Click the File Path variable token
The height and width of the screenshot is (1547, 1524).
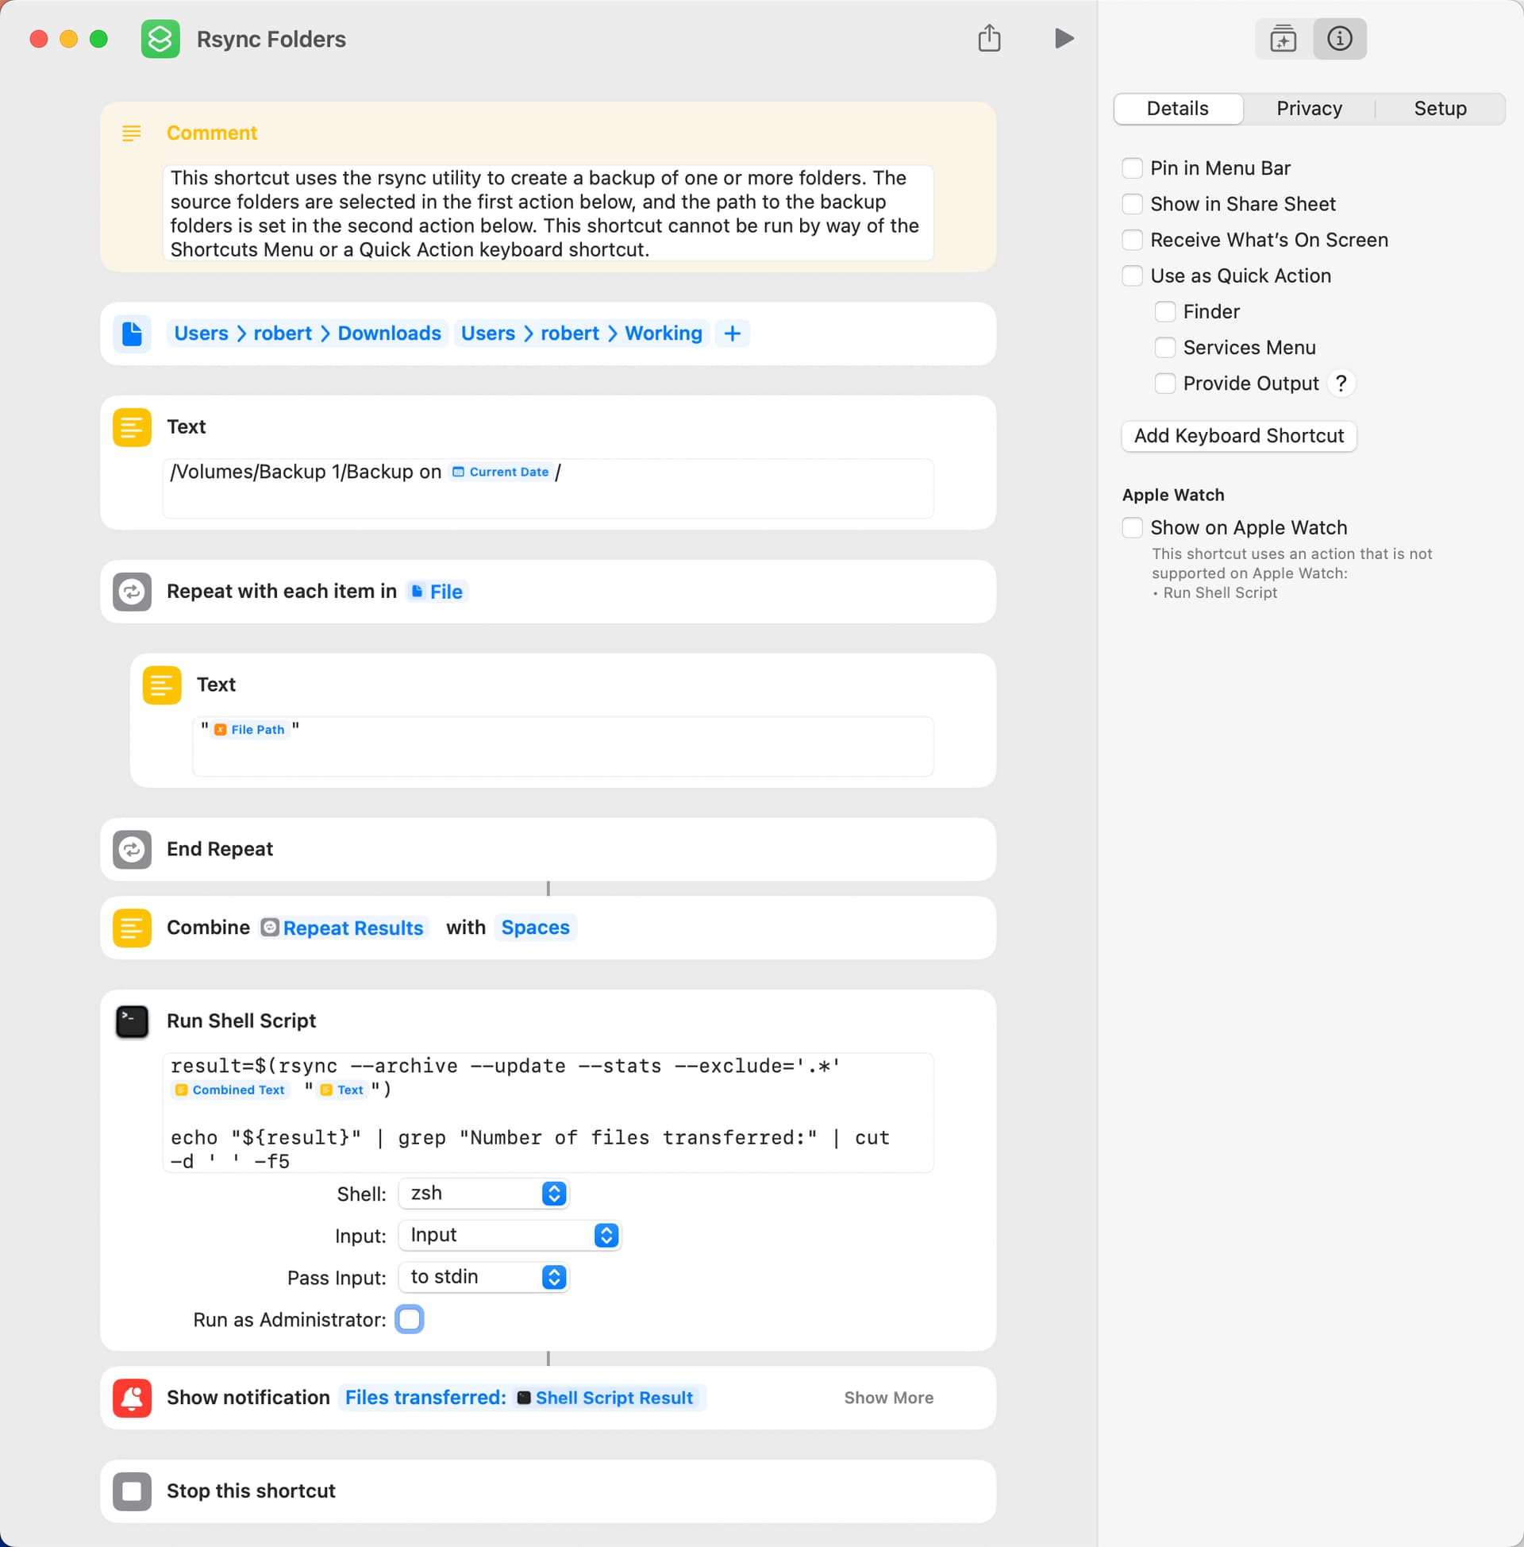coord(250,730)
